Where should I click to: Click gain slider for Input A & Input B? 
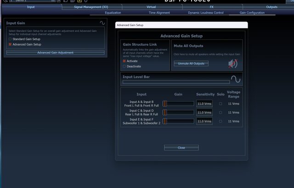tap(178, 104)
